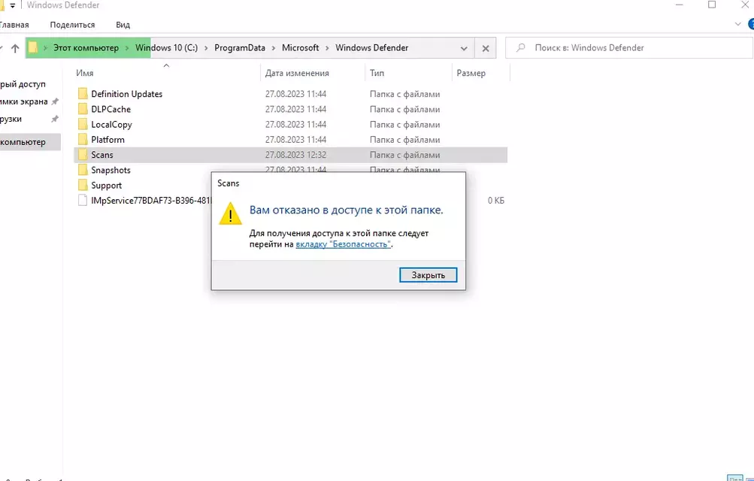Screen dimensions: 754x481
Task: Sort by the Дата изменения column header
Action: tap(313, 73)
